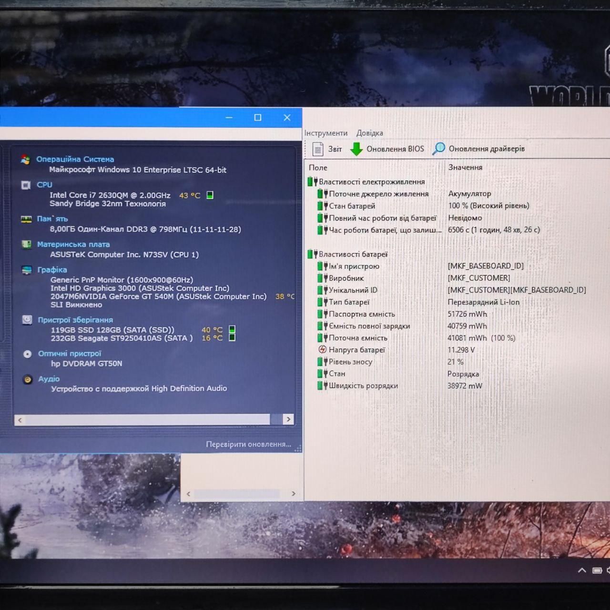Screen dimensions: 610x610
Task: Click the Перевірити оновлення link in Speccy
Action: coord(248,444)
